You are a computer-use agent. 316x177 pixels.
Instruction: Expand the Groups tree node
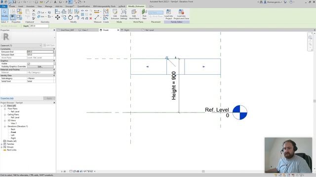[x=1, y=147]
